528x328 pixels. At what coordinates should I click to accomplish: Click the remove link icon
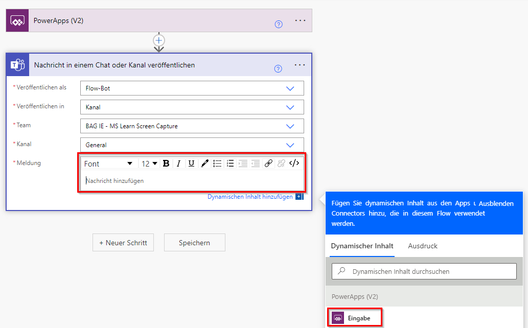coord(281,163)
